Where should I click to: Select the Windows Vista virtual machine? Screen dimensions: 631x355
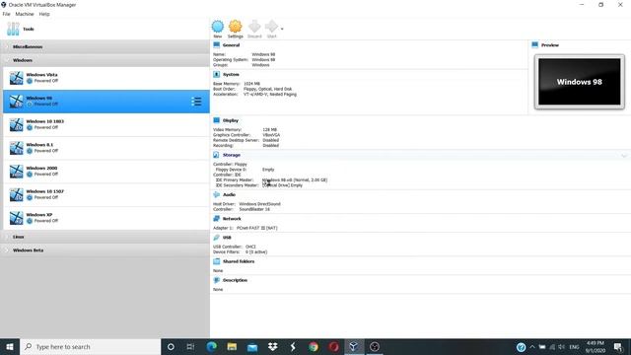[106, 78]
